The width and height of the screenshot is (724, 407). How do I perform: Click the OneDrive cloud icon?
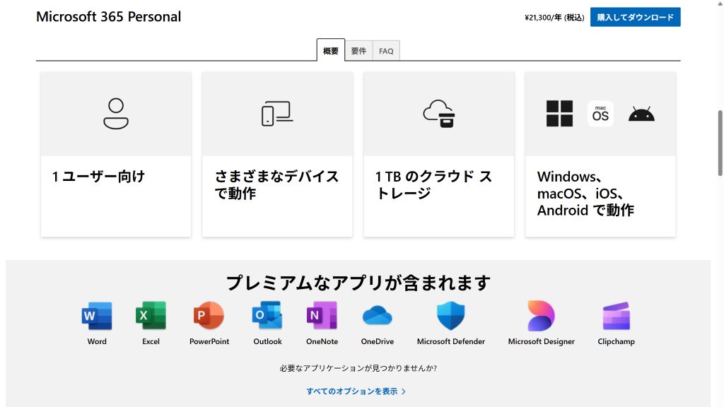point(378,316)
